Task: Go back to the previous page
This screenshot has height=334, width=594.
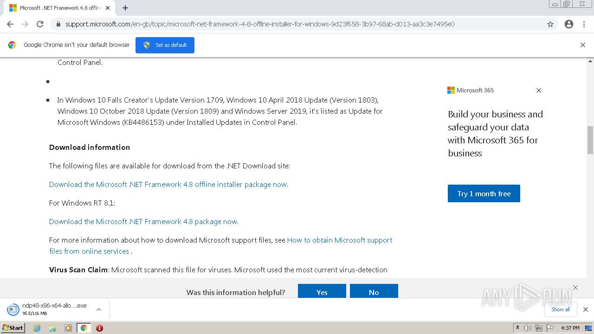Action: [10, 24]
